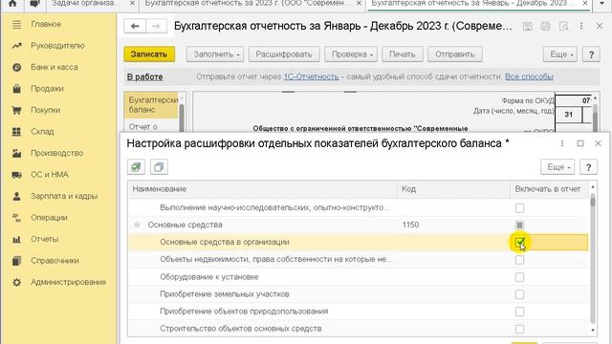The width and height of the screenshot is (612, 344).
Task: Click the Операции icon in sidebar
Action: point(16,217)
